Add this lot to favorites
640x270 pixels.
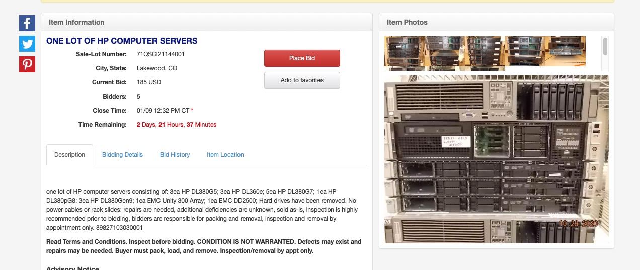tap(302, 80)
